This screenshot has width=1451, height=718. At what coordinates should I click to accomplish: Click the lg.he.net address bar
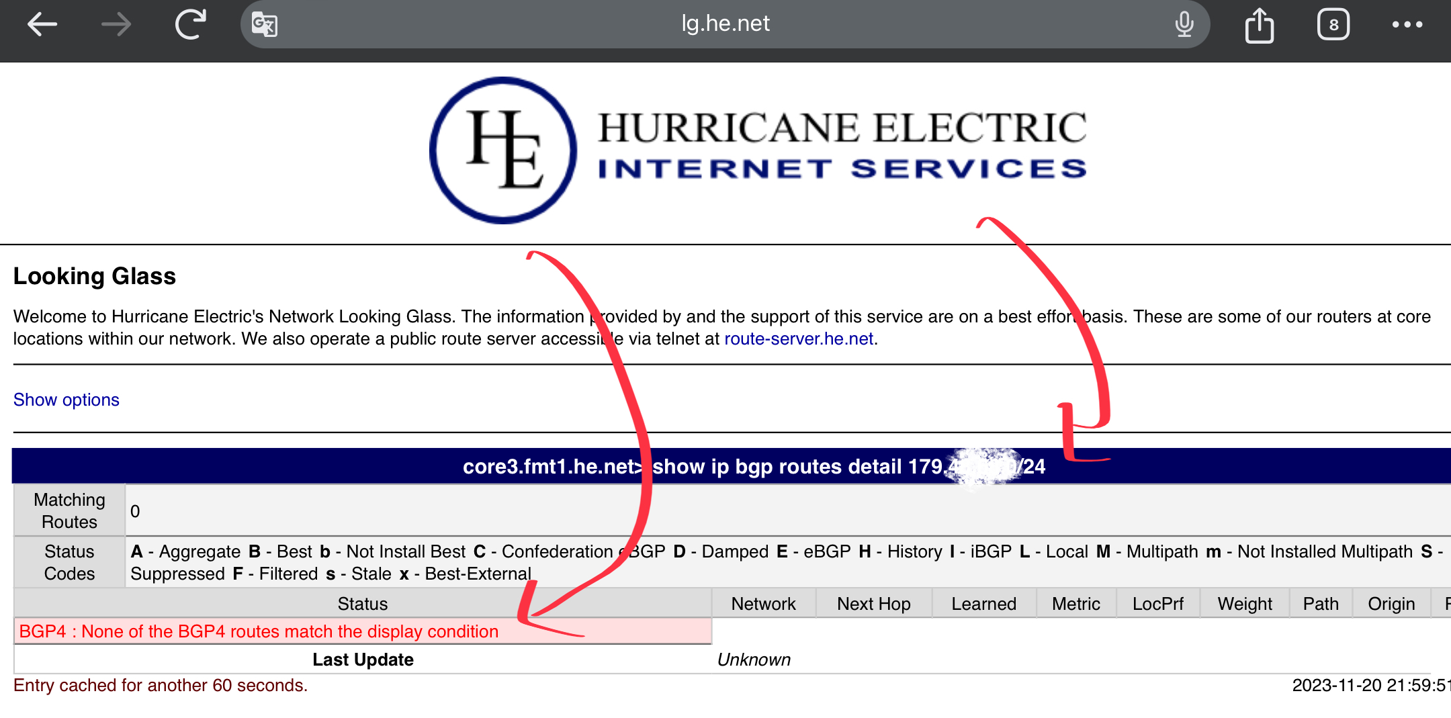click(725, 24)
